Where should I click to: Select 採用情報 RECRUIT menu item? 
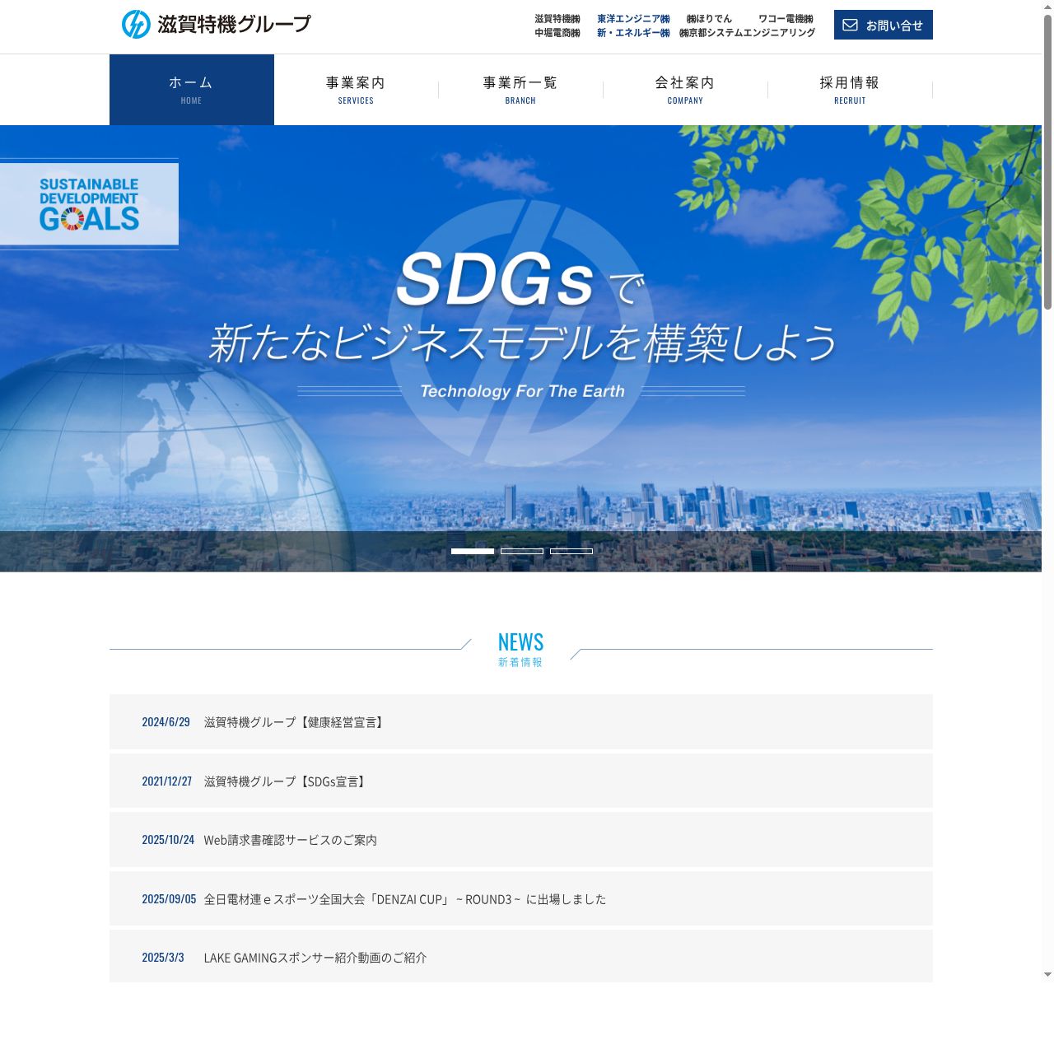[850, 90]
